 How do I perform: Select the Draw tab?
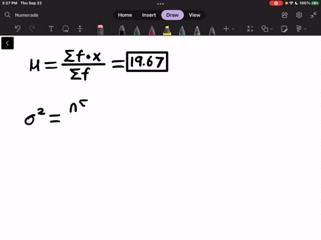coord(173,15)
